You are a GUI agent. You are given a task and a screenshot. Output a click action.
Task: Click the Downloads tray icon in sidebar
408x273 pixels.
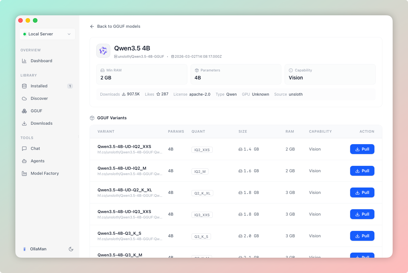24,123
